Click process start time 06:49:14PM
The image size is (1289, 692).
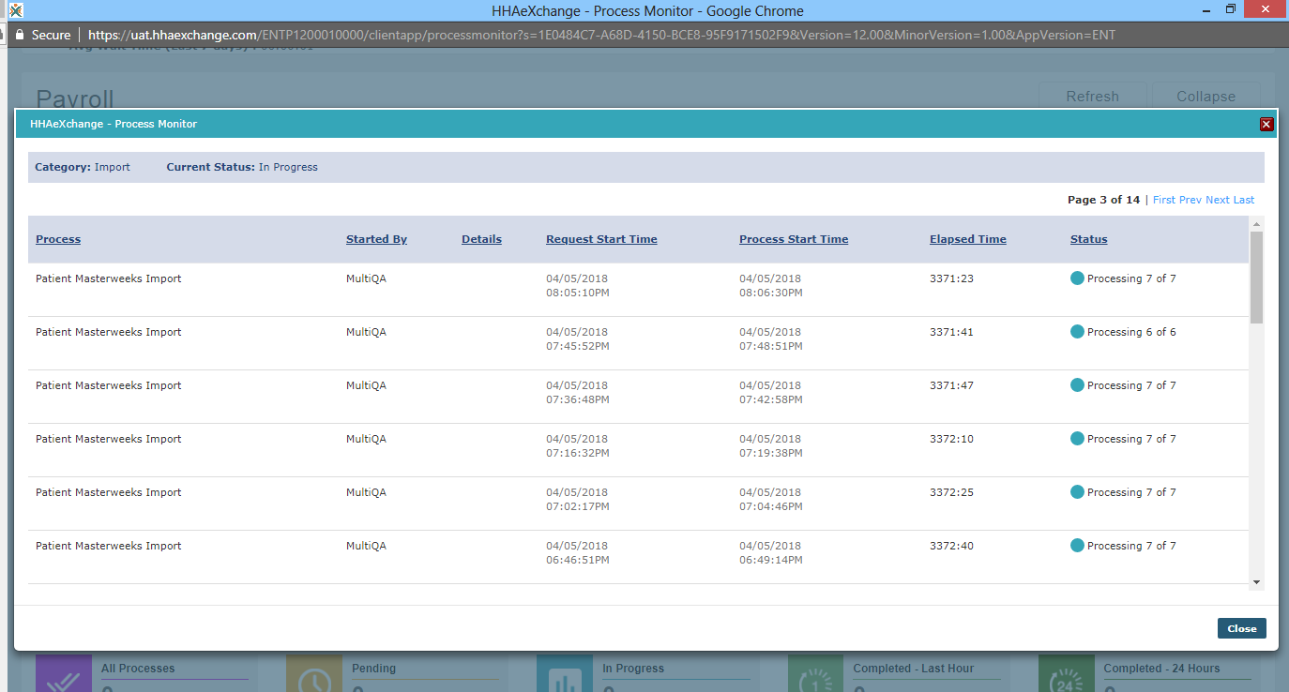771,560
